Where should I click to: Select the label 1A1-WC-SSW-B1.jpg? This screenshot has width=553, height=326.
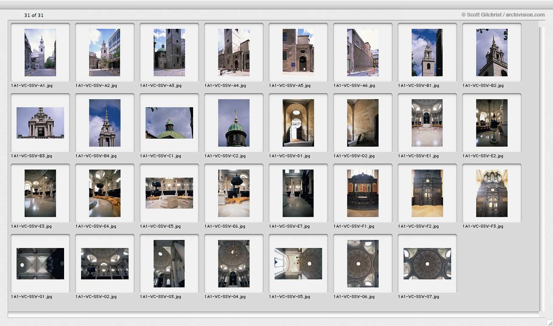coord(419,86)
